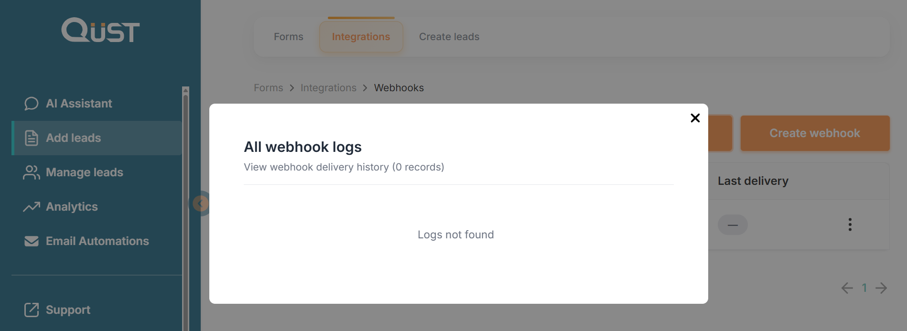Viewport: 907px width, 331px height.
Task: Select the Integrations tab
Action: (361, 37)
